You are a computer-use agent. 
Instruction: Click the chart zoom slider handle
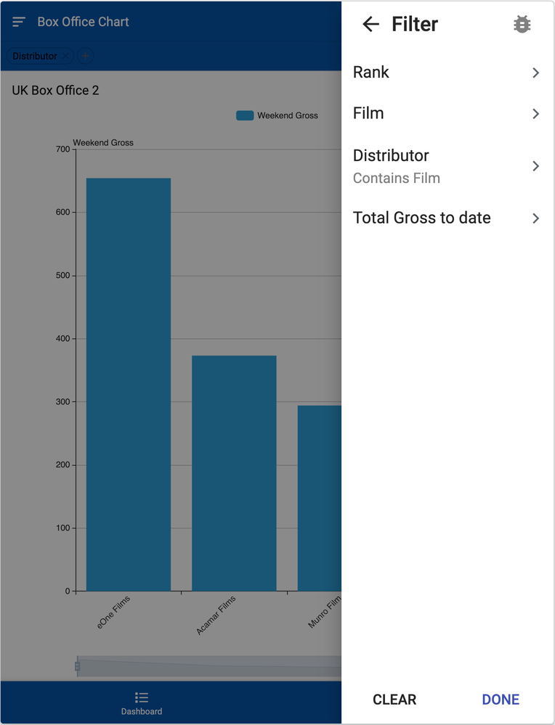coord(77,666)
